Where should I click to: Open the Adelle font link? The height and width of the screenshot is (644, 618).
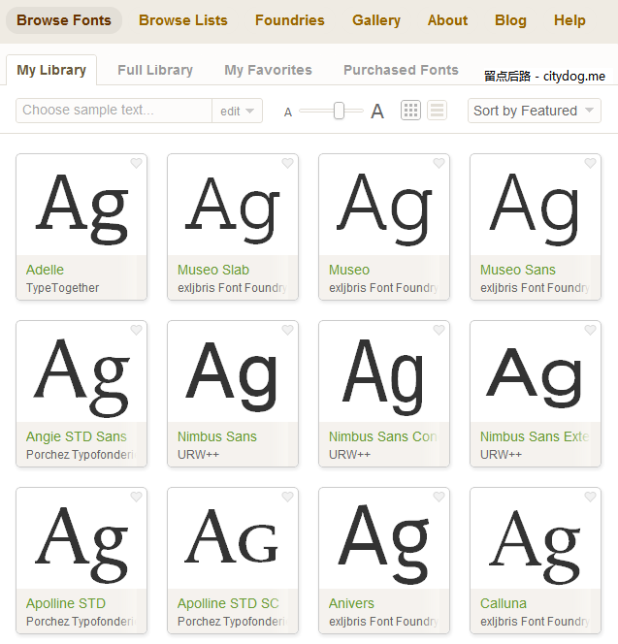[45, 270]
